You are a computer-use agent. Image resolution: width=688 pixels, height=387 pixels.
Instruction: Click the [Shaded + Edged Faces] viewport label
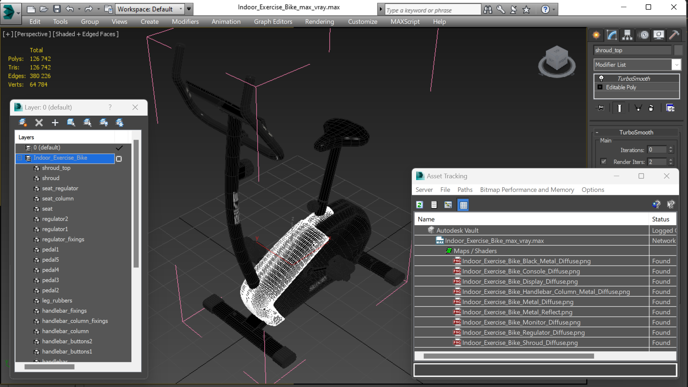86,34
